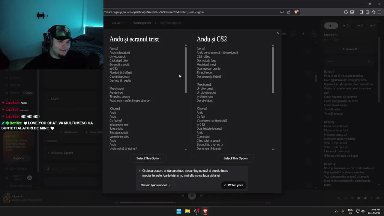
Task: Open What's new in the sidebar
Action: pyautogui.click(x=18, y=178)
